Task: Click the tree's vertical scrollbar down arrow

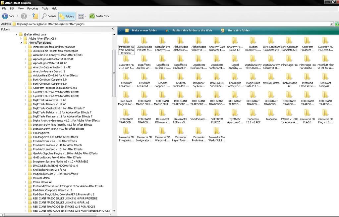Action: pyautogui.click(x=114, y=211)
